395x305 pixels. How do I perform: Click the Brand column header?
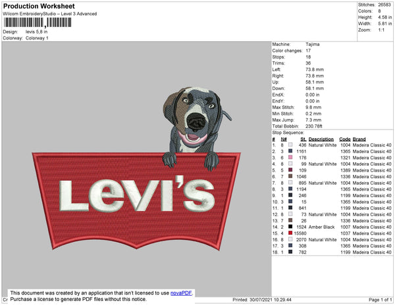pos(359,139)
